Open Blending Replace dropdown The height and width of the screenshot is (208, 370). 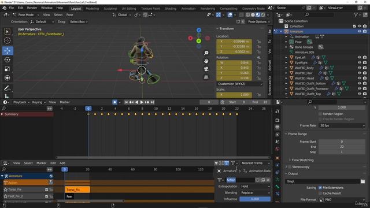coord(255,192)
